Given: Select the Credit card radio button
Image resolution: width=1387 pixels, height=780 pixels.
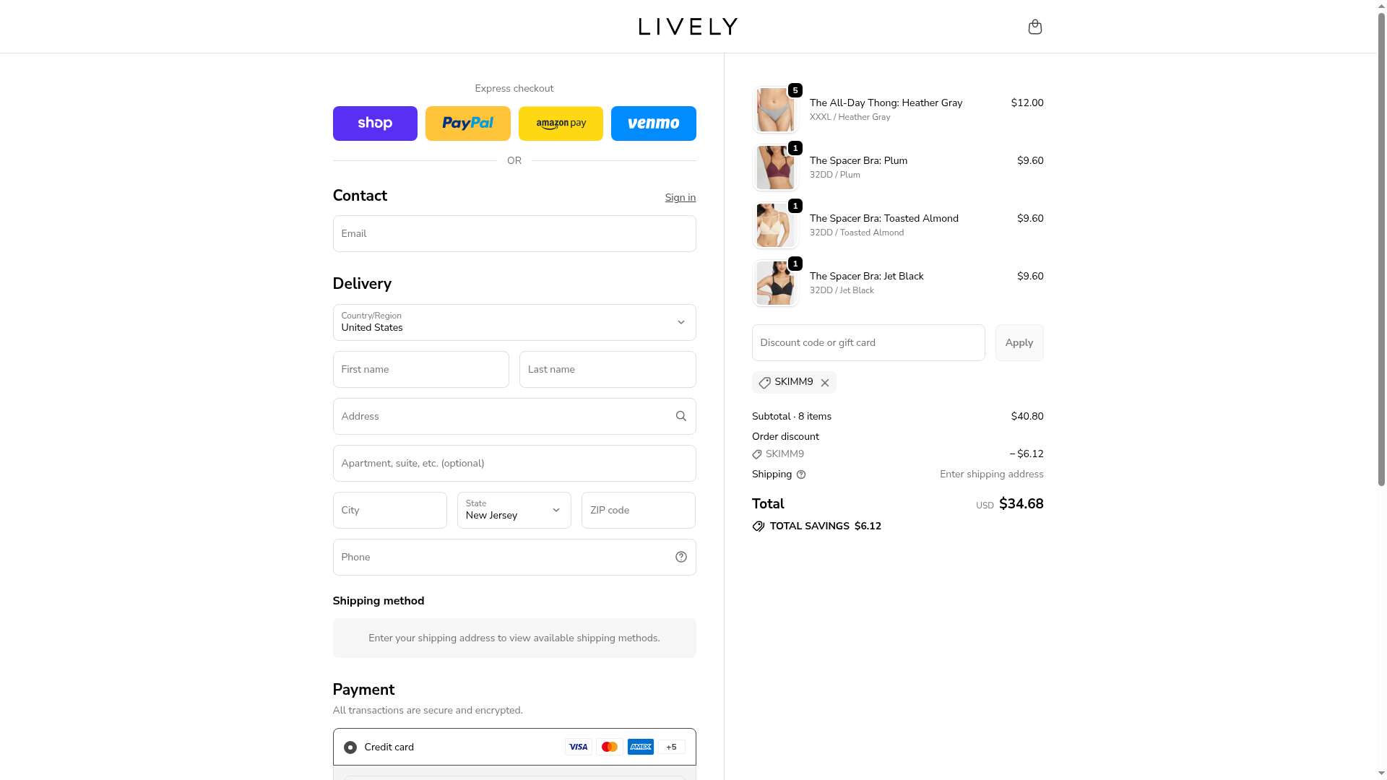Looking at the screenshot, I should 350,747.
